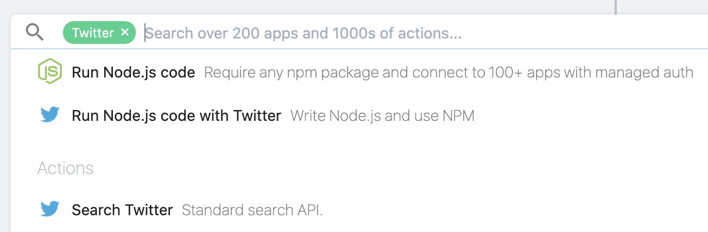Select the "Run Node.js code" option
The image size is (708, 232).
133,72
